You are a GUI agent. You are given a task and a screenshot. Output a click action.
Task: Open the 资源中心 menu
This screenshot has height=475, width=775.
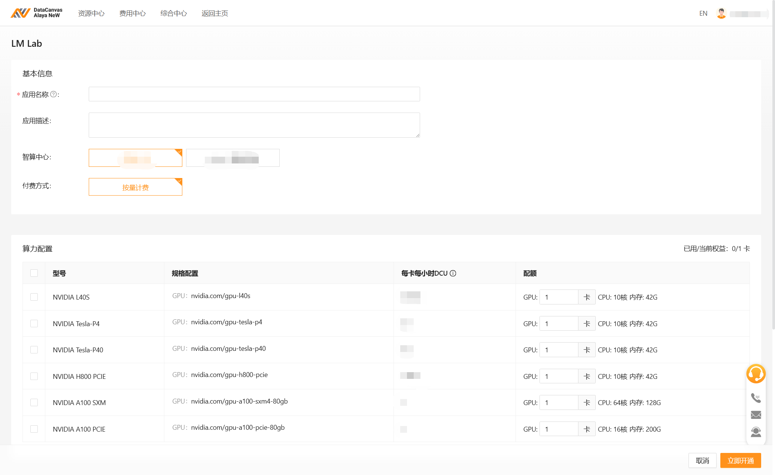click(91, 13)
